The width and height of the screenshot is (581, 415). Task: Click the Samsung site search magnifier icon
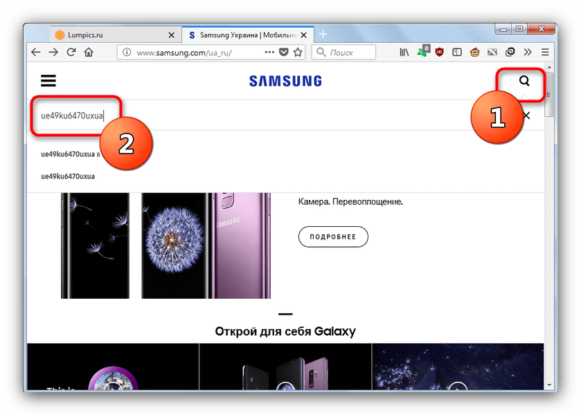click(524, 81)
